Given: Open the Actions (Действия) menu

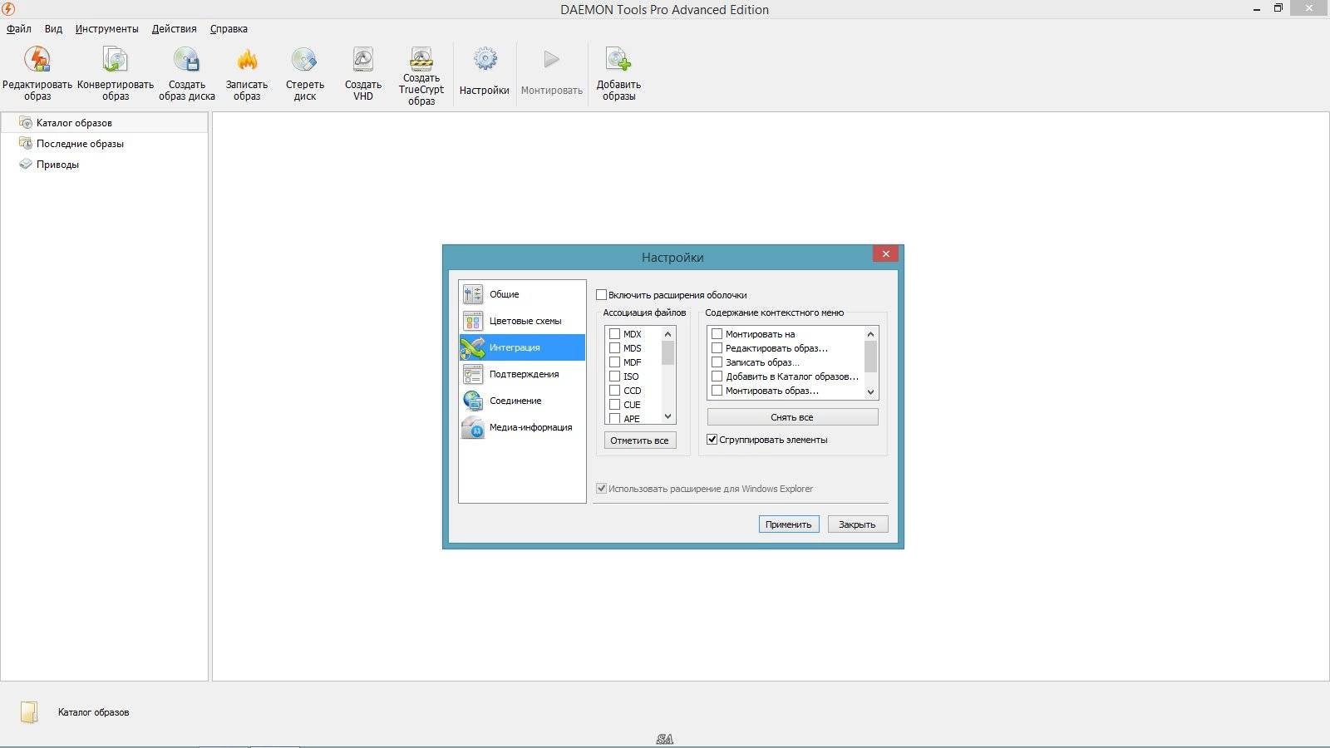Looking at the screenshot, I should [x=174, y=29].
